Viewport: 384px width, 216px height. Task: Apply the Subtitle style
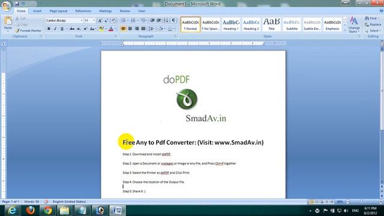[292, 25]
